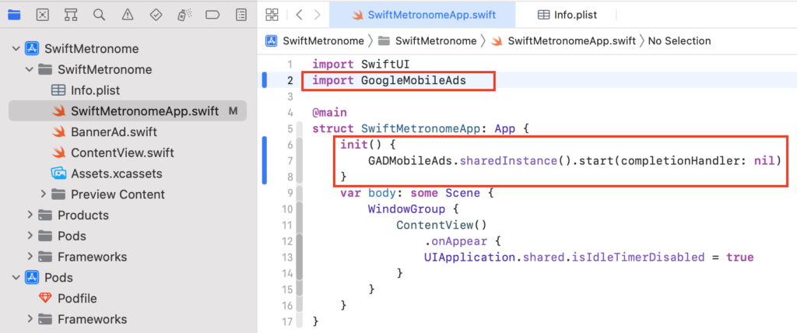Open the Issue navigator warning icon
This screenshot has height=333, width=797.
[x=128, y=15]
